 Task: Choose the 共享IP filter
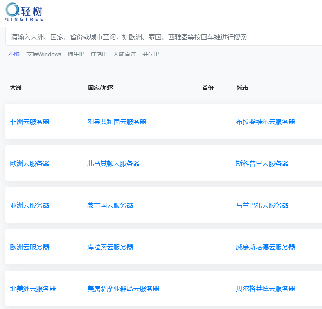[x=151, y=54]
